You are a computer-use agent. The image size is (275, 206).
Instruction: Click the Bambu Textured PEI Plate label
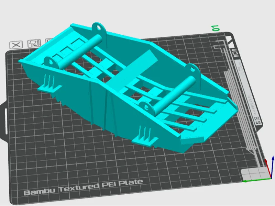click(83, 187)
